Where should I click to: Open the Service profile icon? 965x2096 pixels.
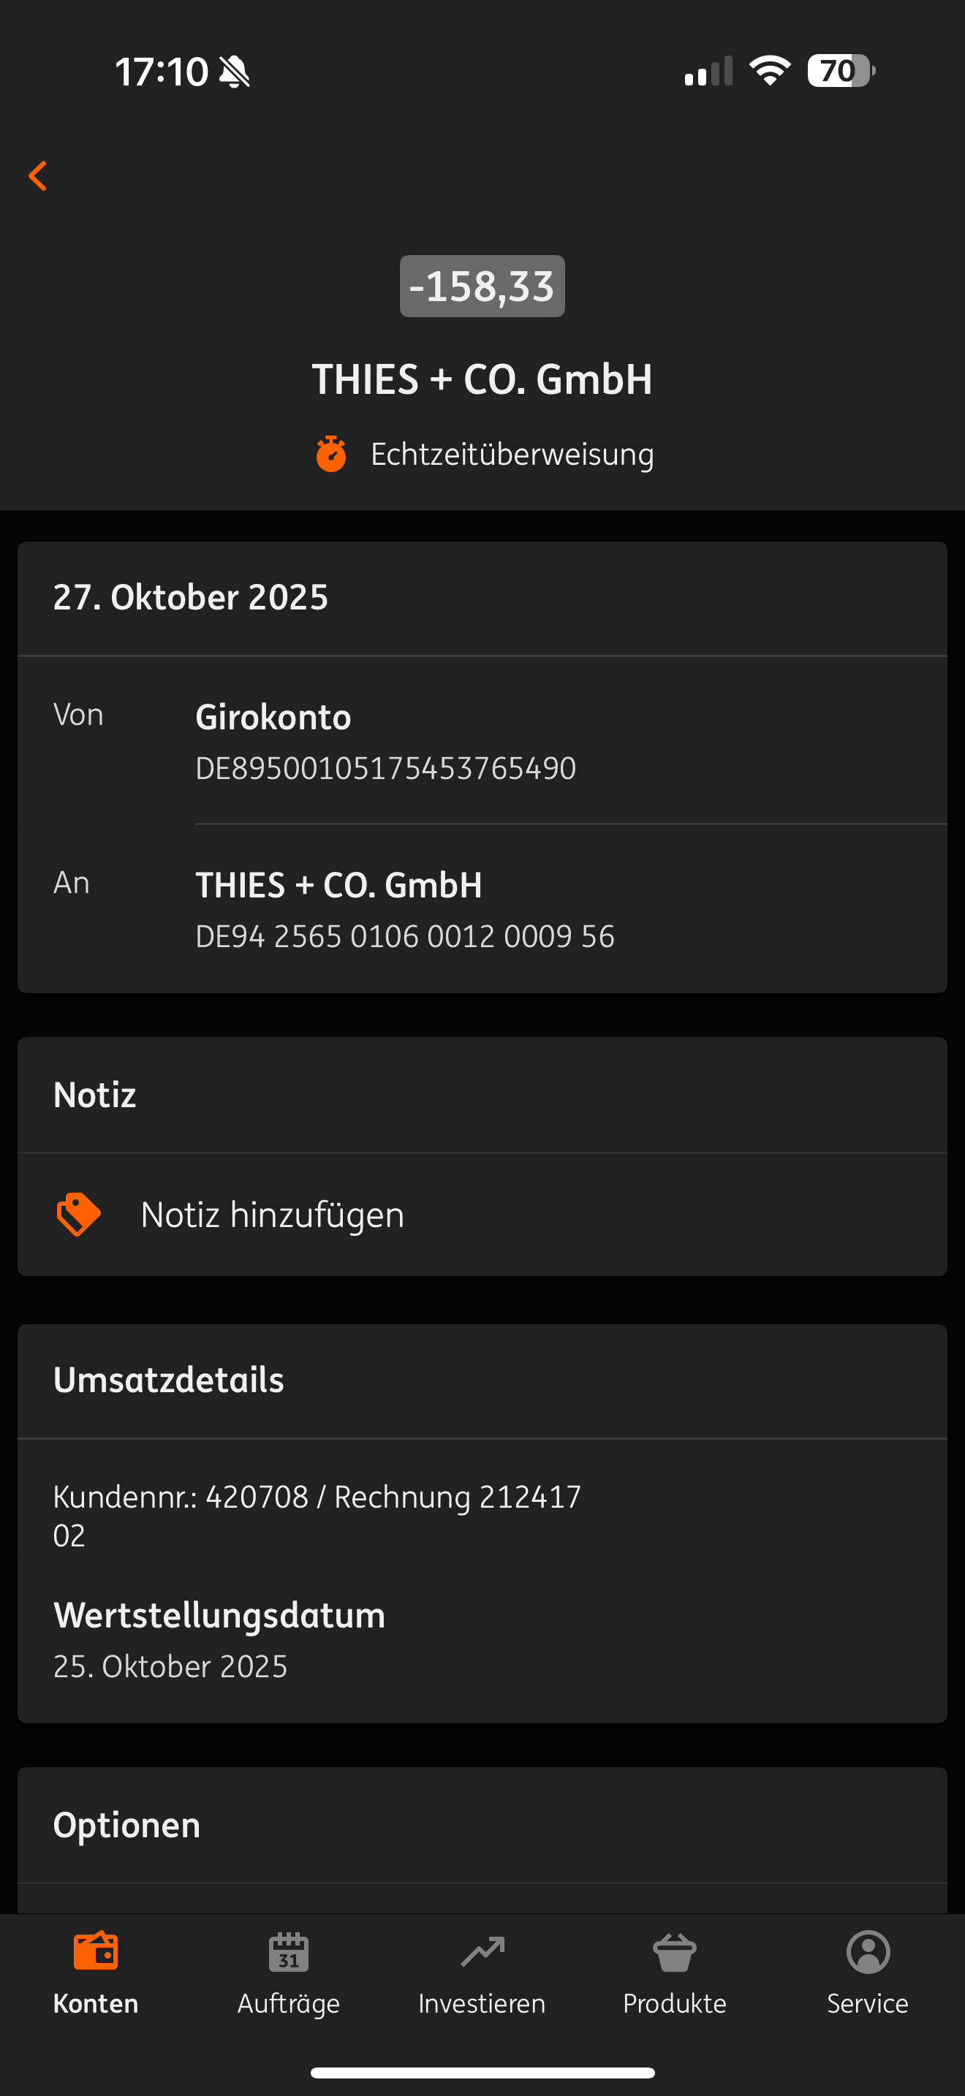868,1951
